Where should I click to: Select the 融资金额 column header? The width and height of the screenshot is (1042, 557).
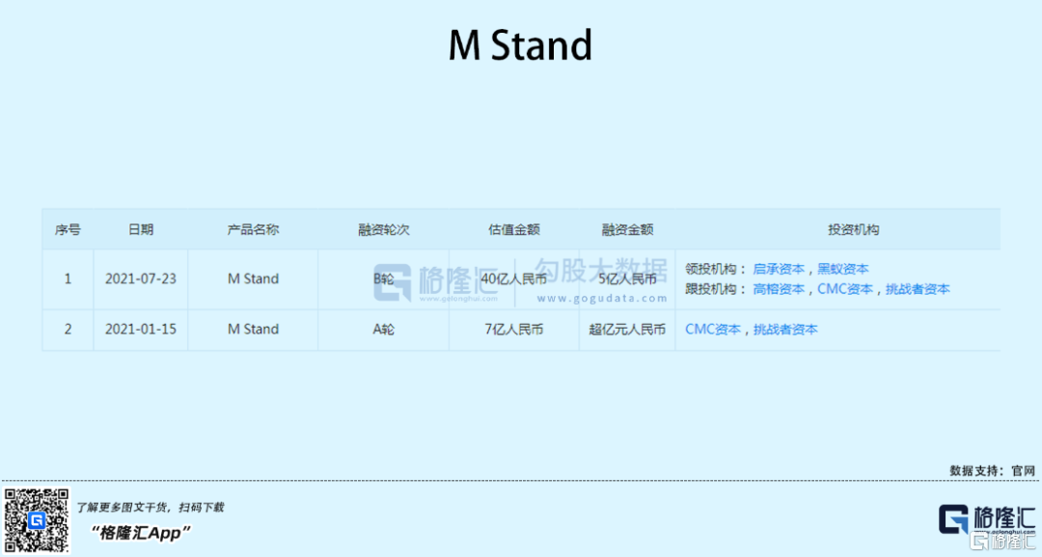tap(627, 229)
